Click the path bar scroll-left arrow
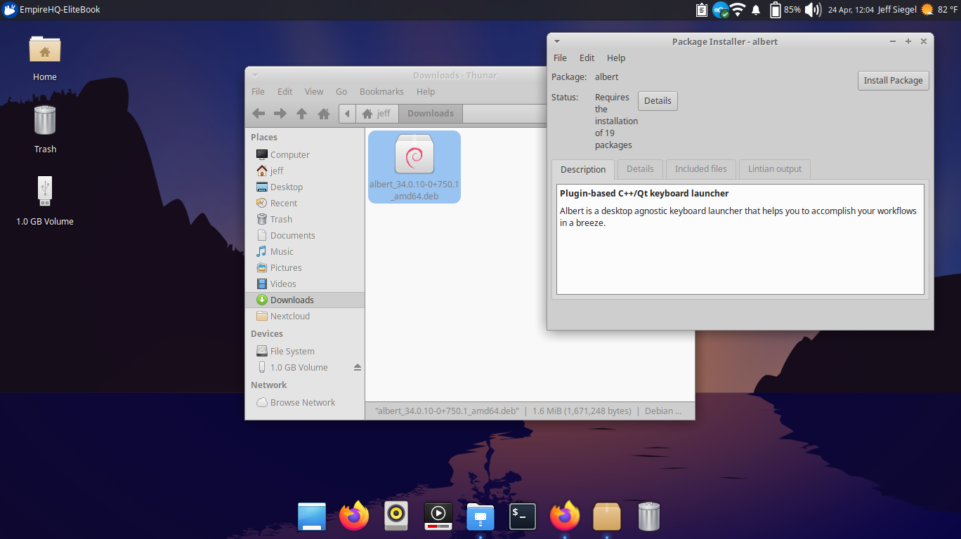961x539 pixels. click(347, 113)
